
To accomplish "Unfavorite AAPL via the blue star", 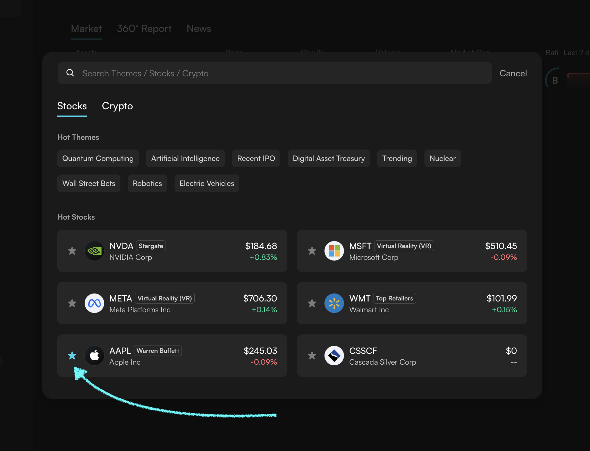I will point(72,356).
